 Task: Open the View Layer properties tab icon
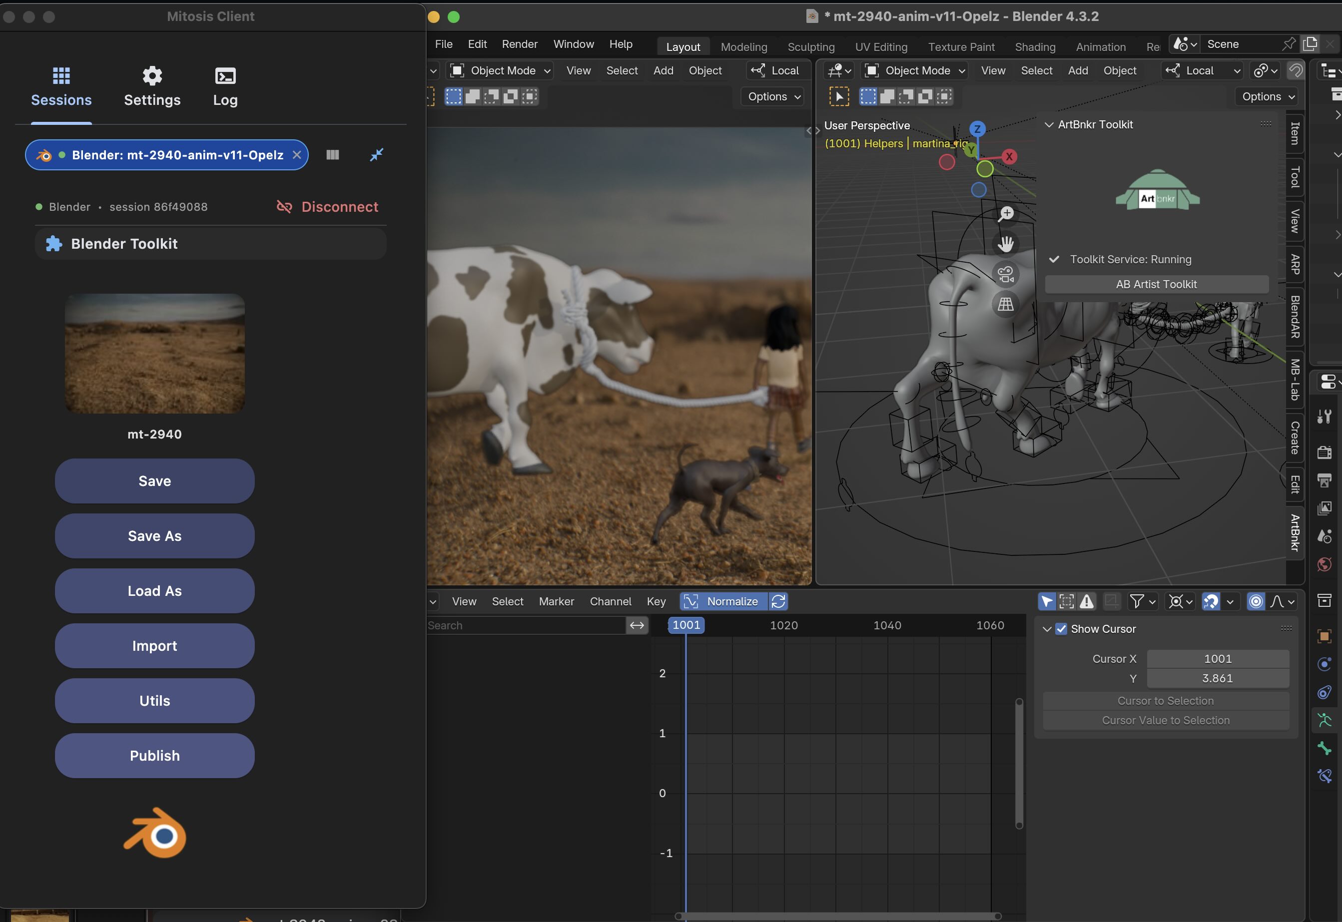coord(1324,508)
